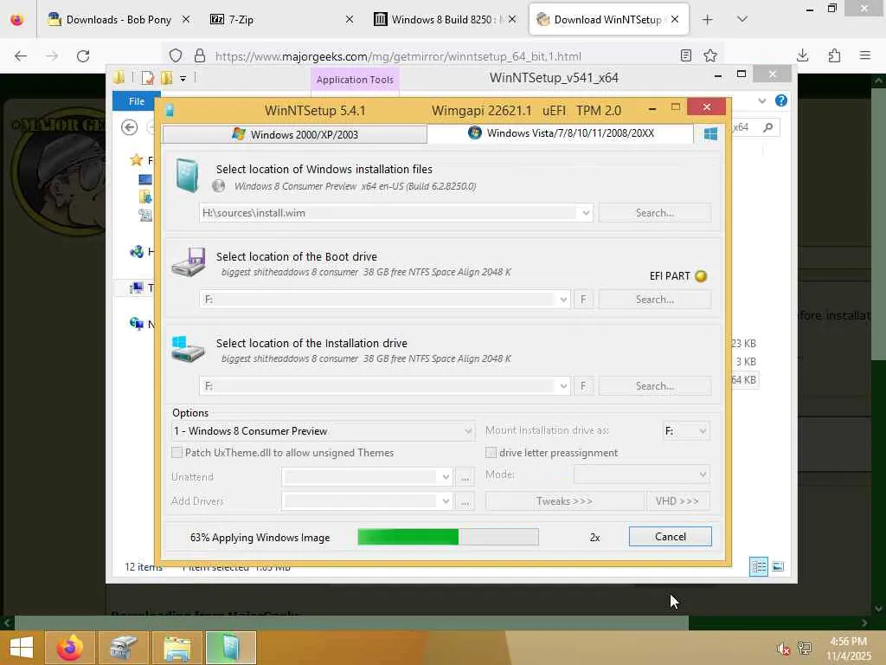Click the Windows Start button
The height and width of the screenshot is (665, 886).
22,648
